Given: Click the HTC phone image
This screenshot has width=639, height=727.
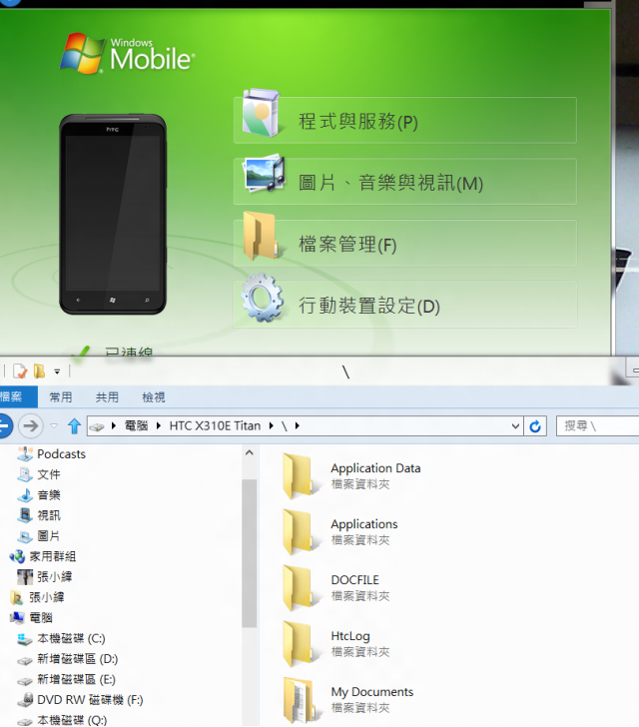Looking at the screenshot, I should click(x=113, y=214).
